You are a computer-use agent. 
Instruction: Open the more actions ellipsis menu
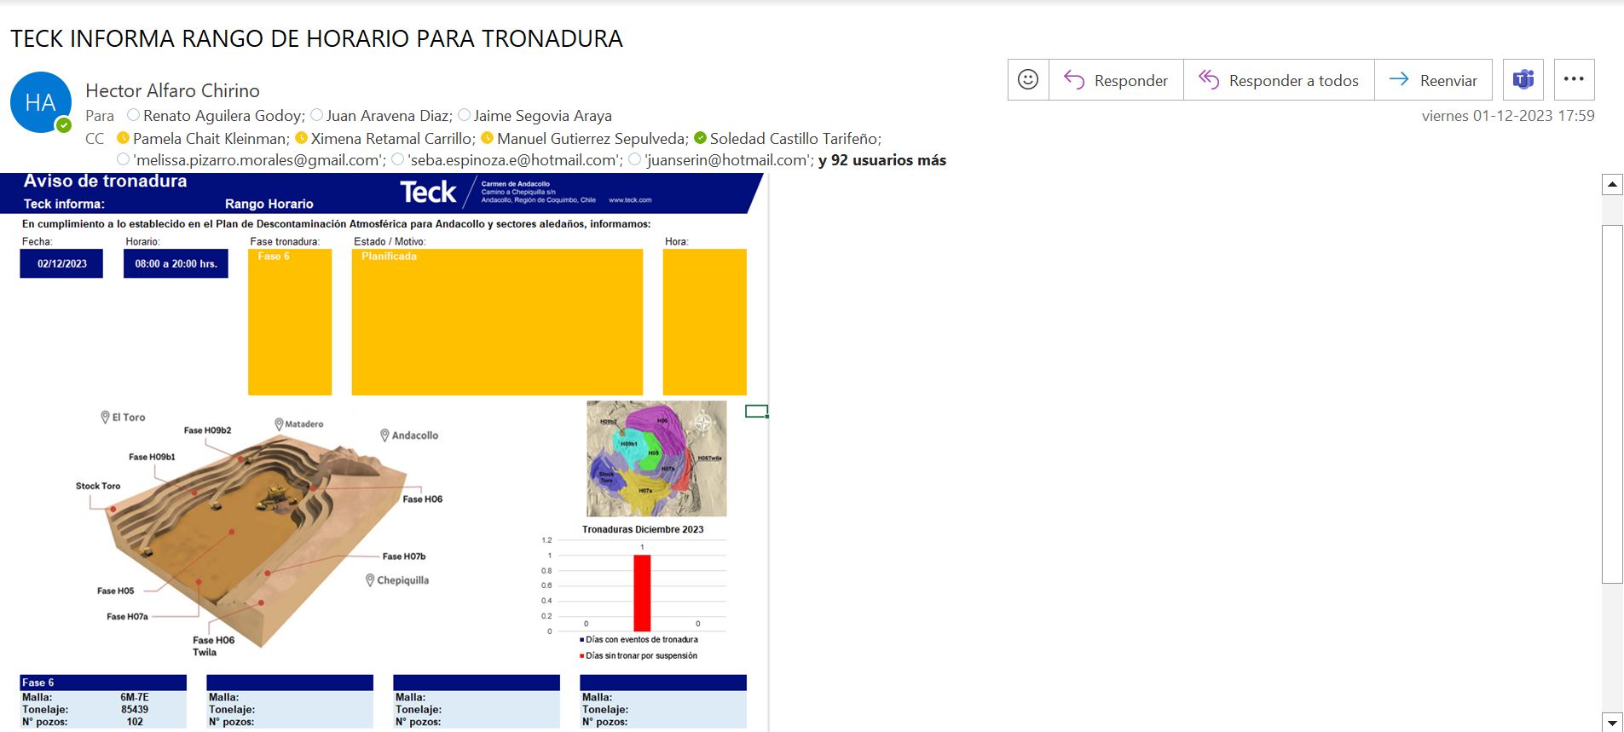pyautogui.click(x=1574, y=80)
